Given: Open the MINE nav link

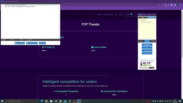Looking at the screenshot, I should point(121,15).
